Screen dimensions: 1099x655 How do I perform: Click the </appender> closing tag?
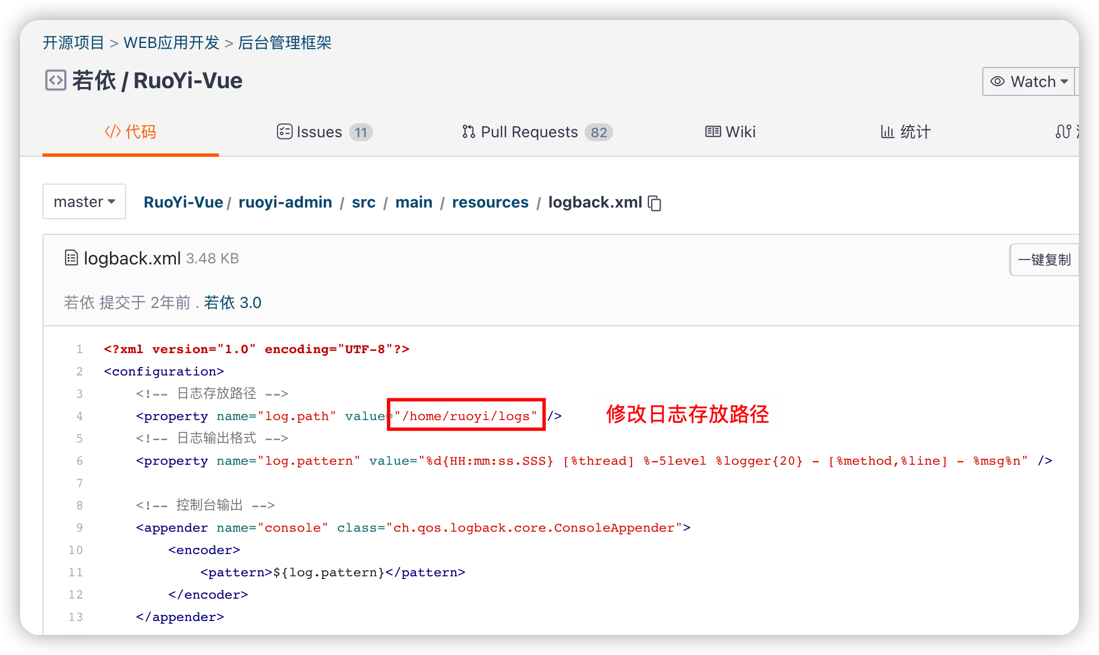[180, 617]
